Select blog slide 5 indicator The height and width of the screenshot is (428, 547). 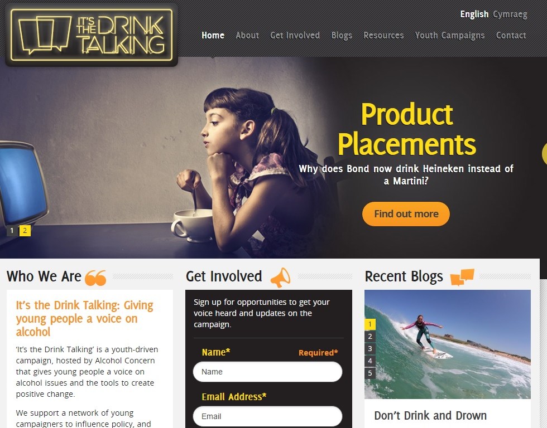(370, 373)
